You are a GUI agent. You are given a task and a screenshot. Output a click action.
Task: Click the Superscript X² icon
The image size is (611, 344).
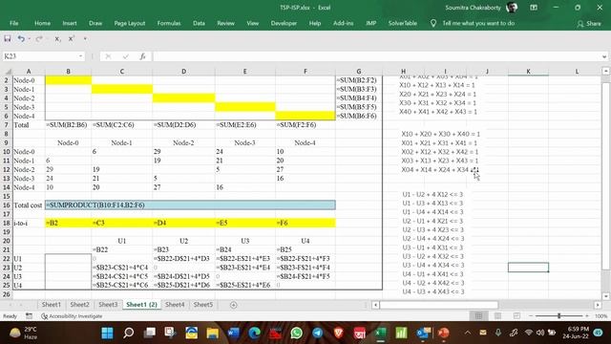tap(72, 38)
